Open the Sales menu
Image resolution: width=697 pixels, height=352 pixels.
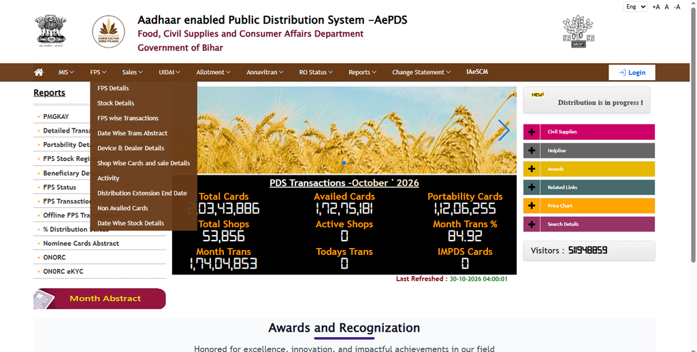click(x=133, y=72)
